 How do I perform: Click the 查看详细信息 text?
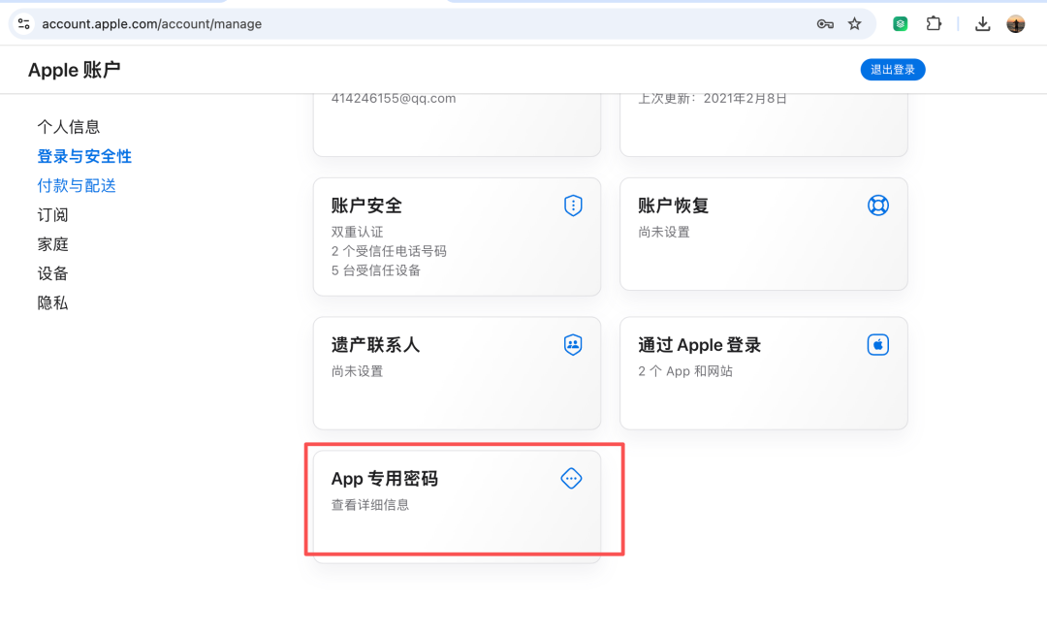(x=370, y=505)
